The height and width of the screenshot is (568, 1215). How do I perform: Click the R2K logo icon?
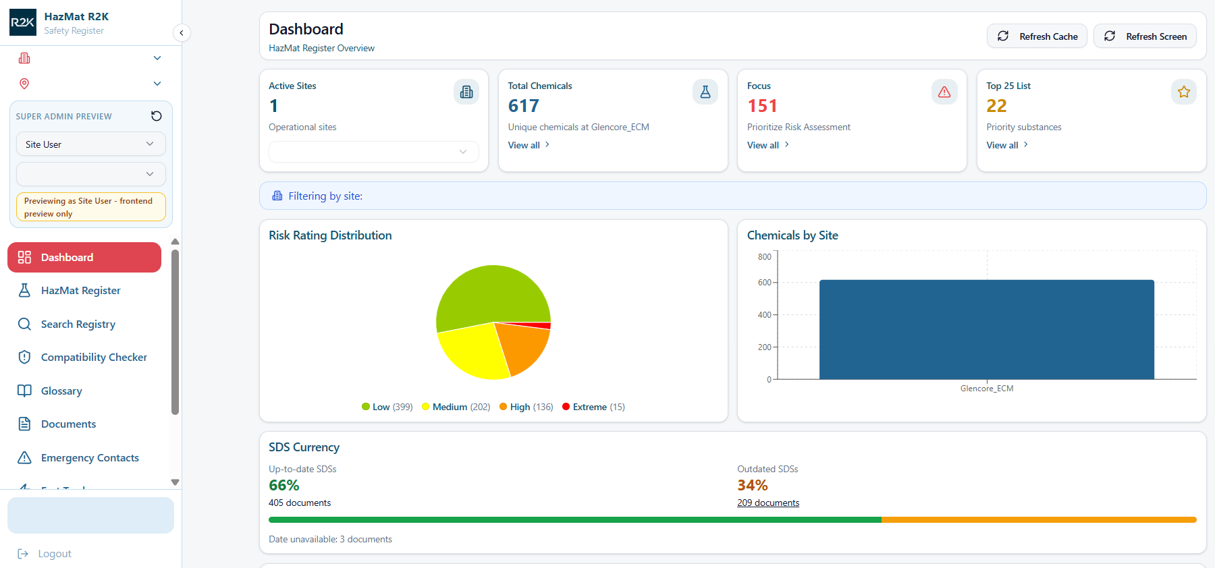coord(23,22)
